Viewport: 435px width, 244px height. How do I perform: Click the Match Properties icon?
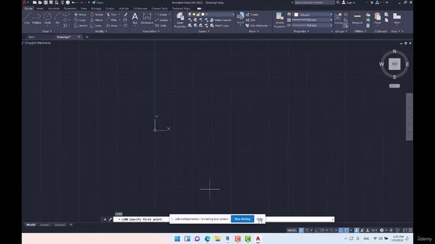click(x=279, y=20)
